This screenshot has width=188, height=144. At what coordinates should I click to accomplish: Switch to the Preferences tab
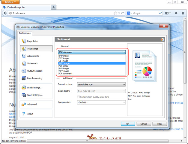pos(25,33)
